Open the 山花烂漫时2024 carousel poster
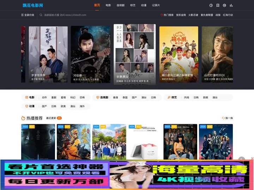Image resolution: width=254 pixels, height=190 pixels. click(x=217, y=55)
